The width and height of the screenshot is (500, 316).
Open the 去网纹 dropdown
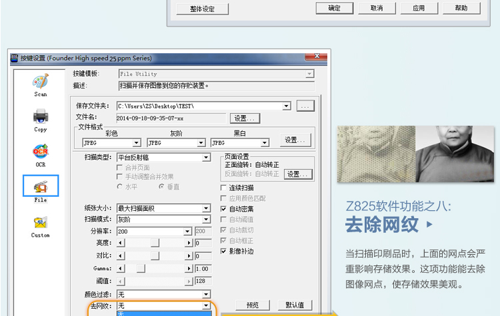pyautogui.click(x=206, y=305)
